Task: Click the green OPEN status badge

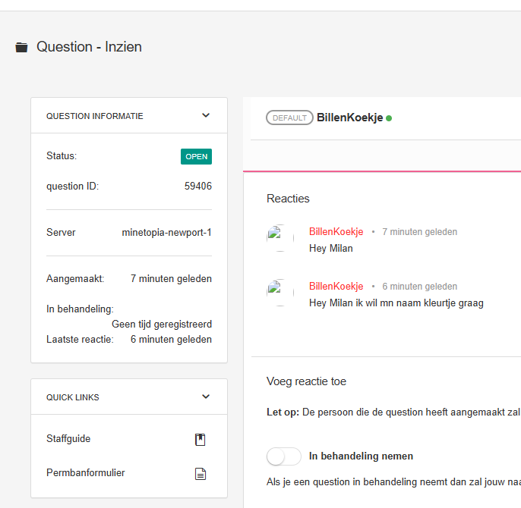Action: coord(196,157)
